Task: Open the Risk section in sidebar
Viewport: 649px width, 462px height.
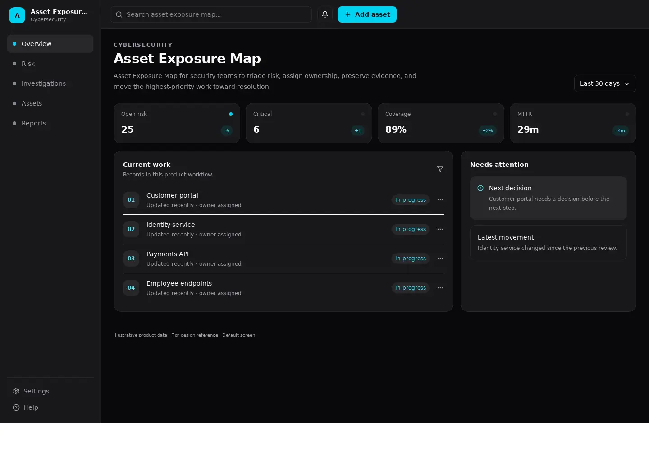Action: click(50, 64)
